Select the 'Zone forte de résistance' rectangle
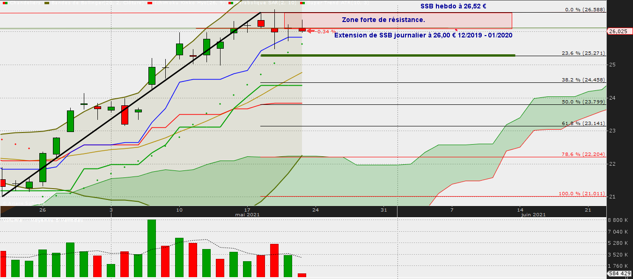The image size is (633, 279). (x=398, y=20)
